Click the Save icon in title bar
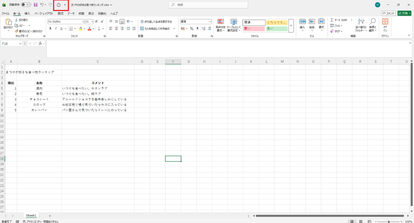This screenshot has width=414, height=223. pos(36,5)
